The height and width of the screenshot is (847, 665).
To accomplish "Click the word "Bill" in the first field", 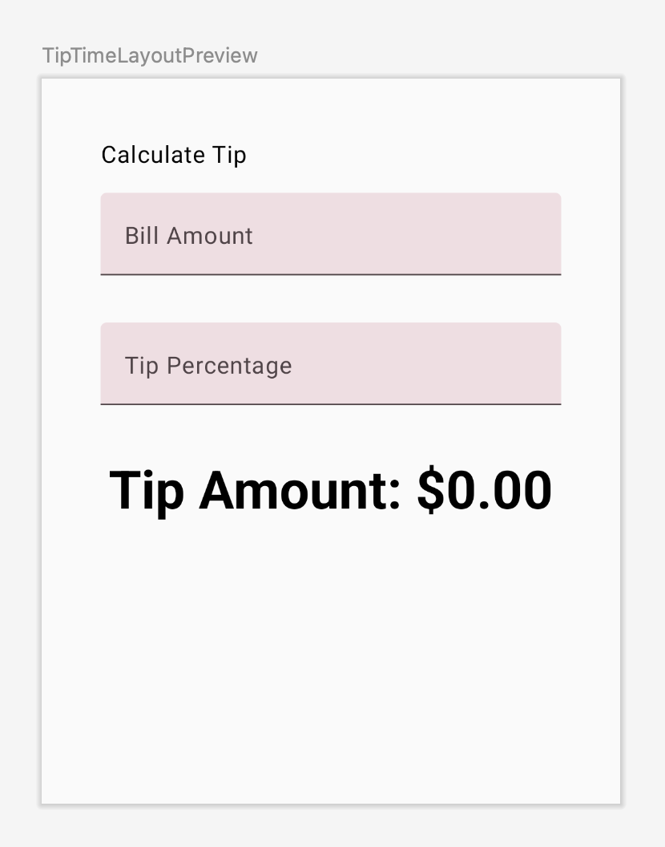I will 142,236.
